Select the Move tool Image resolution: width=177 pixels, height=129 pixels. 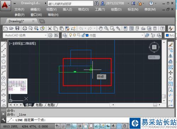[x=171, y=73]
